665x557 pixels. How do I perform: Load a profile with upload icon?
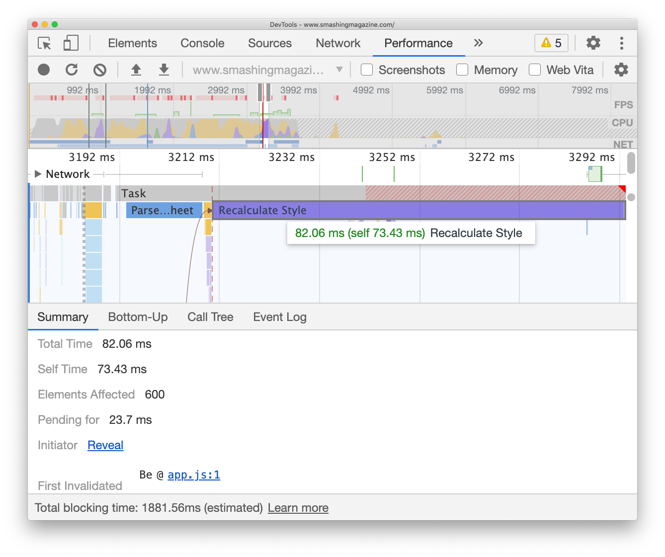pyautogui.click(x=136, y=70)
